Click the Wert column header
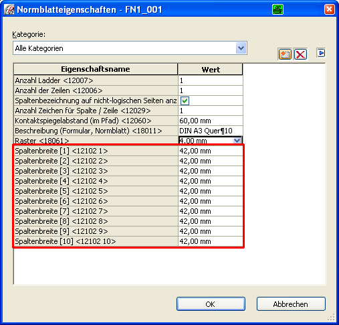The width and height of the screenshot is (339, 325). pyautogui.click(x=211, y=70)
